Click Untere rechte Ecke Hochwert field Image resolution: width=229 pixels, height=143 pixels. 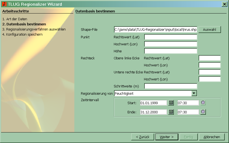pos(210,79)
